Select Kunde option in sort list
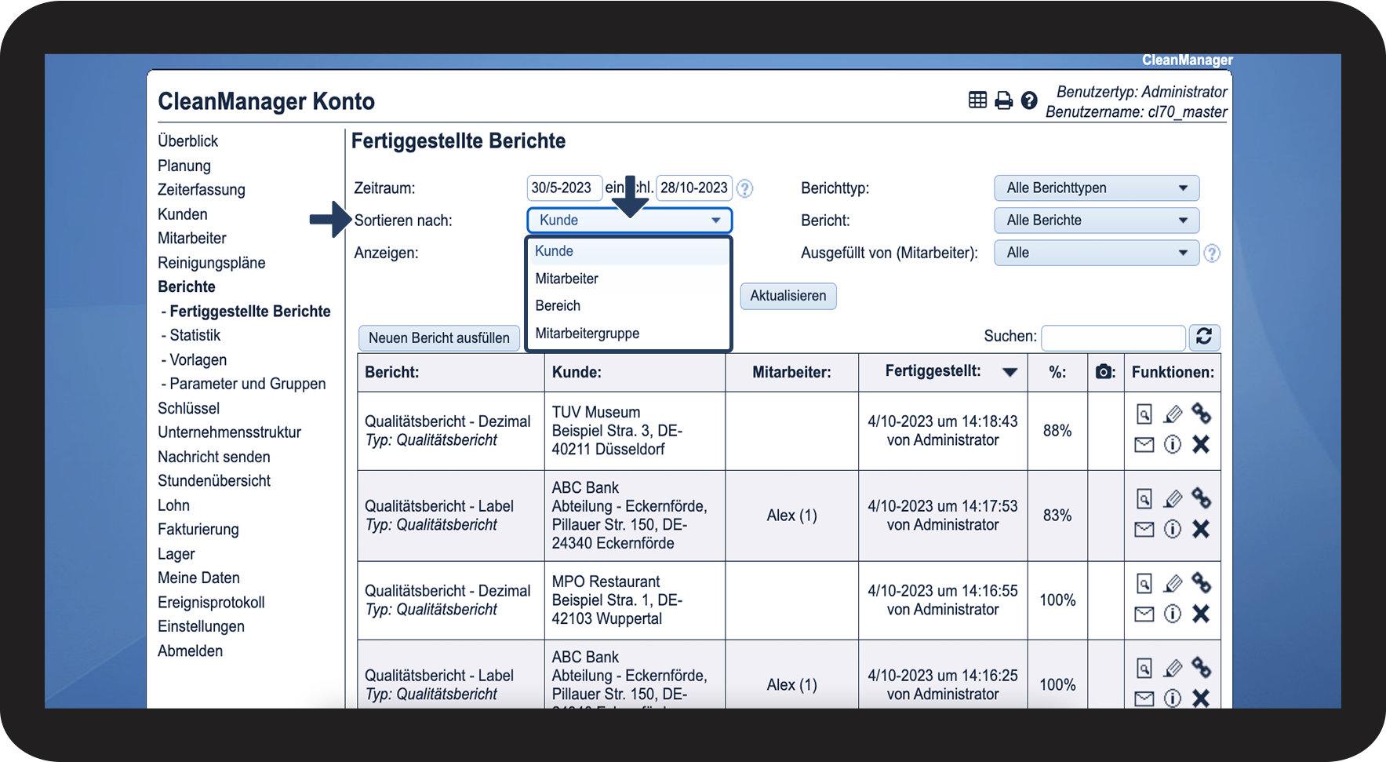The height and width of the screenshot is (762, 1386). pyautogui.click(x=628, y=251)
